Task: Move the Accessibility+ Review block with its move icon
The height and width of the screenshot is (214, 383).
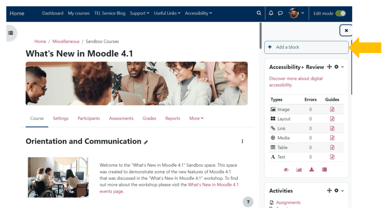Action: click(x=329, y=67)
